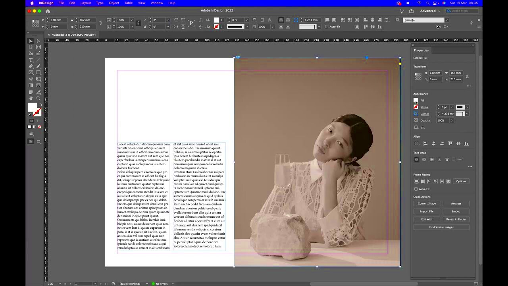The image size is (508, 286).
Task: Select the Gradient Swatch tool
Action: click(31, 85)
